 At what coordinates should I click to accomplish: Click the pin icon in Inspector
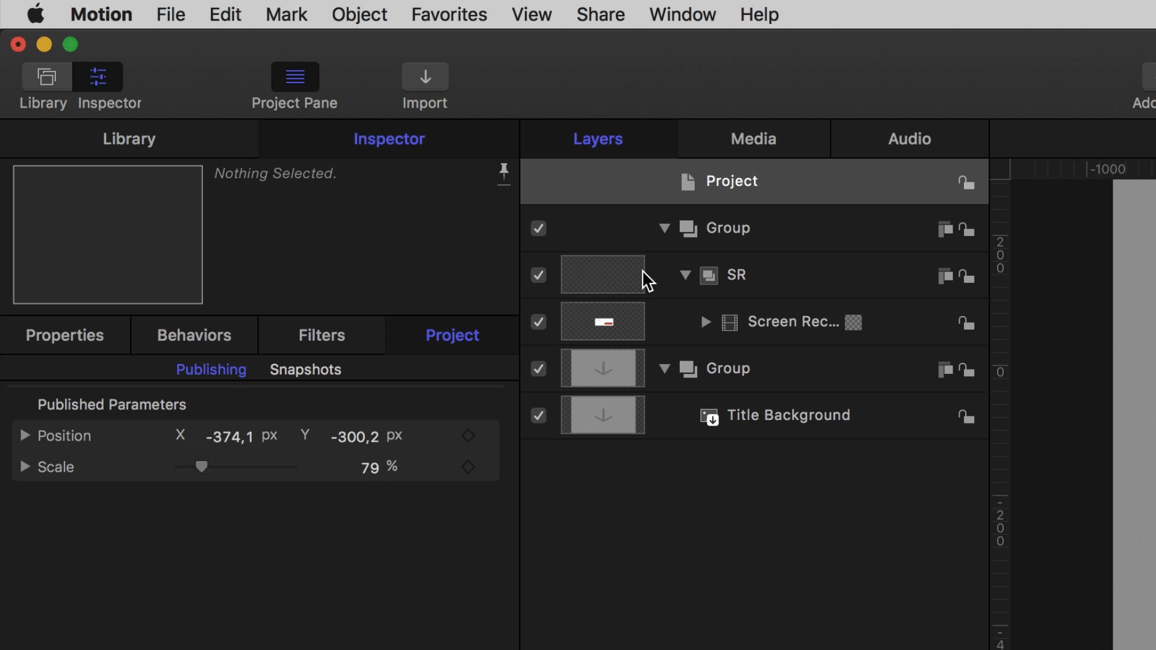coord(504,173)
